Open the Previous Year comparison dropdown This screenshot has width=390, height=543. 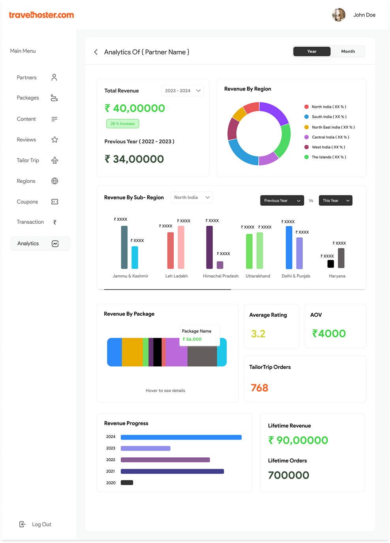[282, 201]
